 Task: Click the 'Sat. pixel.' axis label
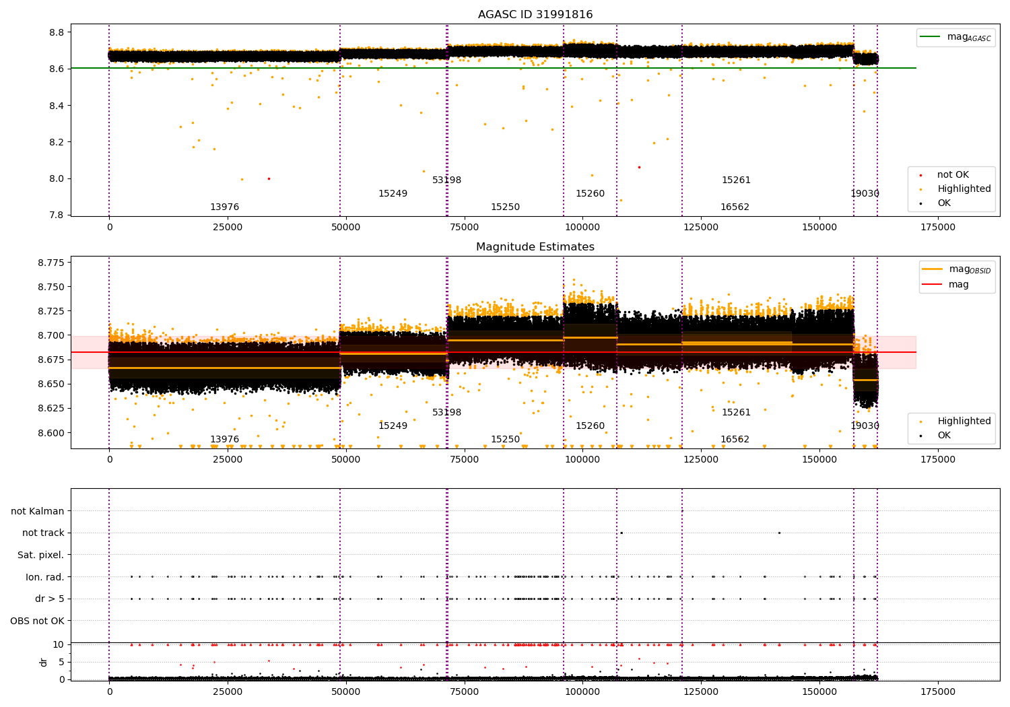click(40, 555)
